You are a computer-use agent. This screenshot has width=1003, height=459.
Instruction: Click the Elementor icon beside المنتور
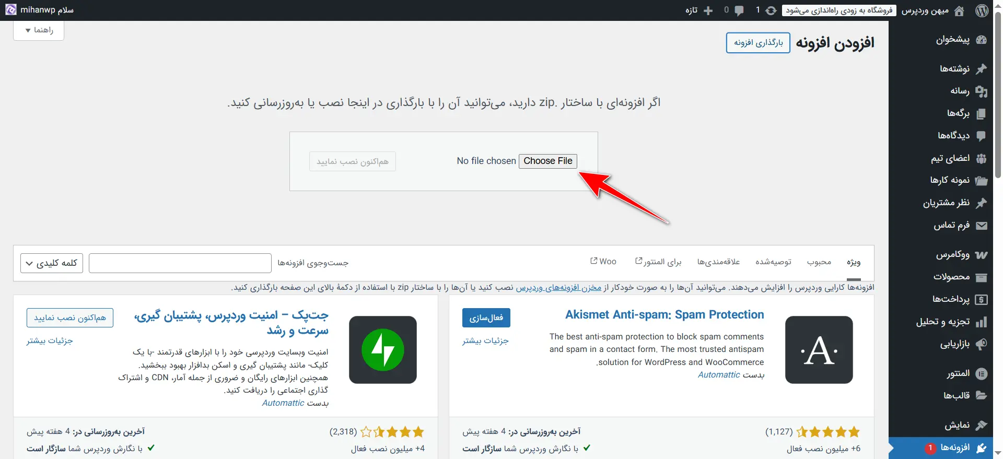(982, 373)
